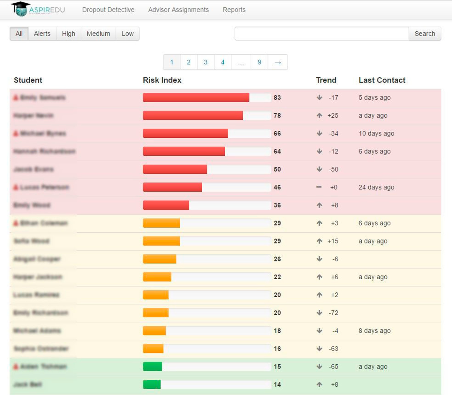Click the down arrow beside trend -12
The height and width of the screenshot is (395, 452).
coord(319,151)
